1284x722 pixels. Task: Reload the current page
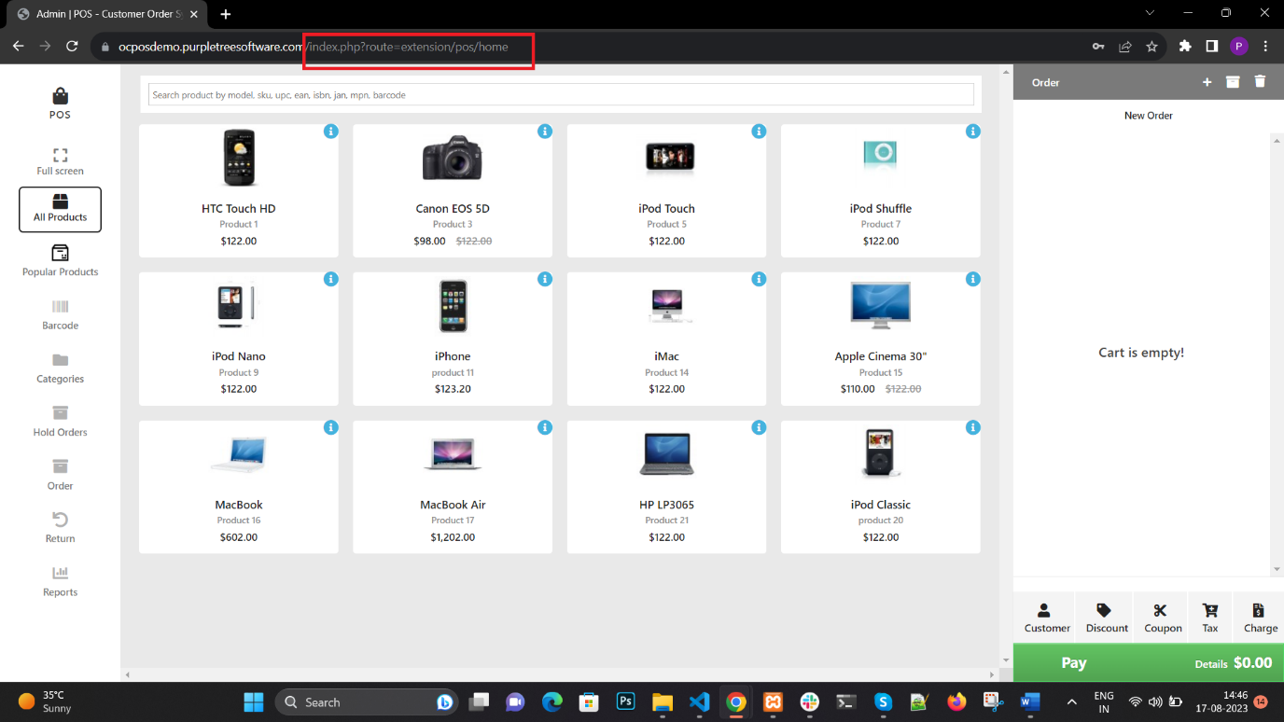(72, 46)
